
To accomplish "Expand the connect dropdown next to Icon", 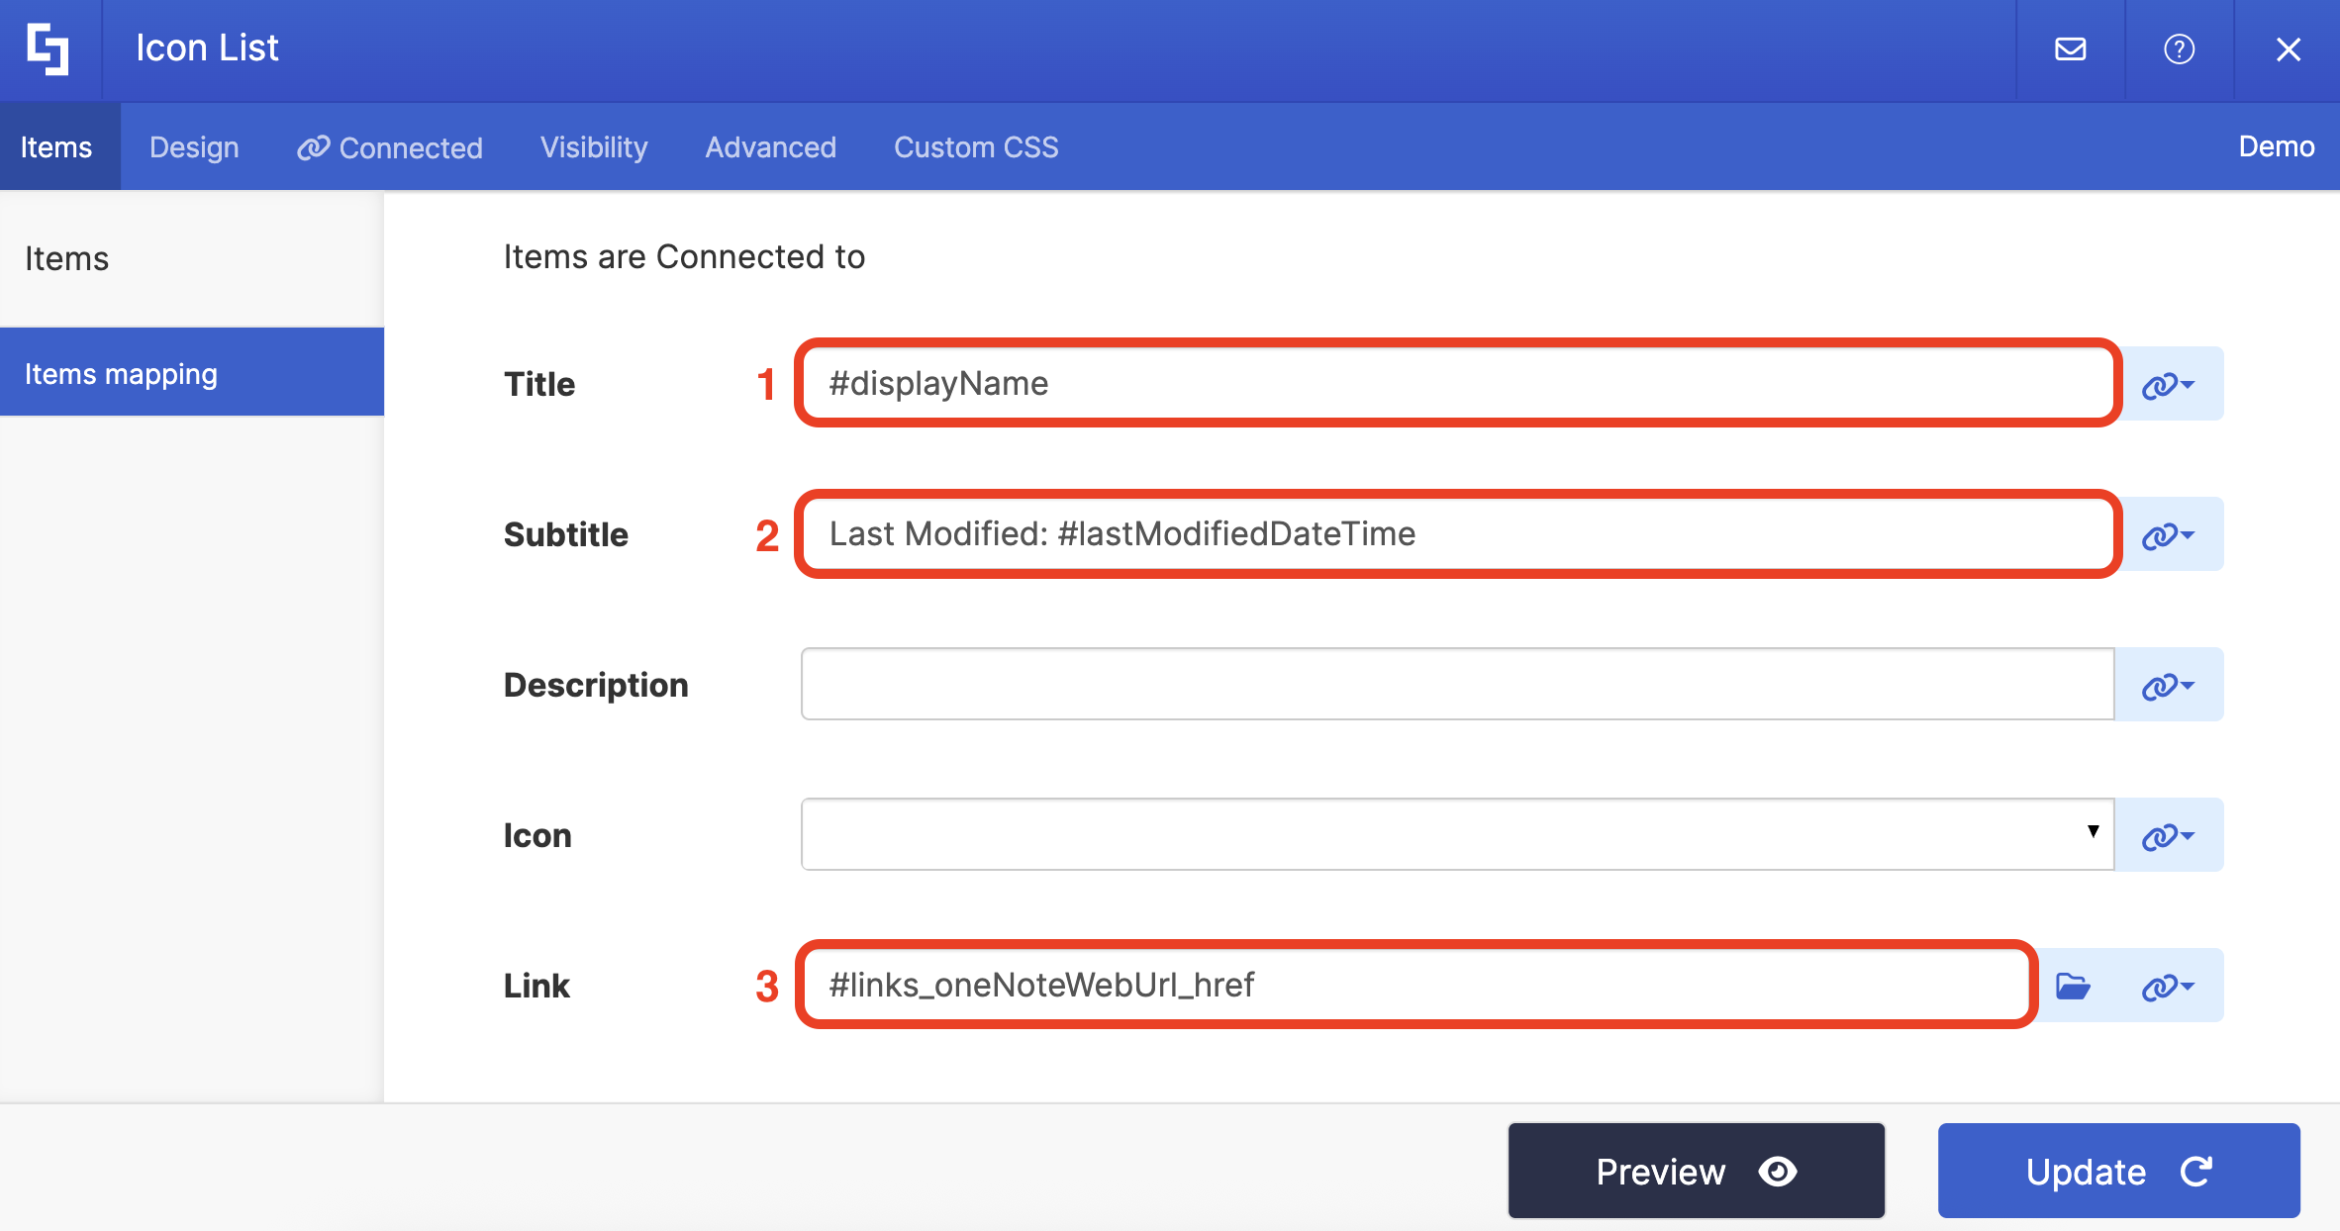I will pyautogui.click(x=2168, y=835).
